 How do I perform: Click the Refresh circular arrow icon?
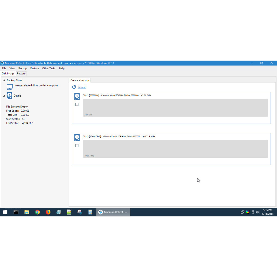[74, 87]
